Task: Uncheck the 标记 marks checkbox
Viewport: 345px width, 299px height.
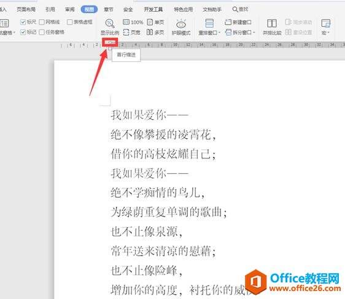Action: click(23, 33)
